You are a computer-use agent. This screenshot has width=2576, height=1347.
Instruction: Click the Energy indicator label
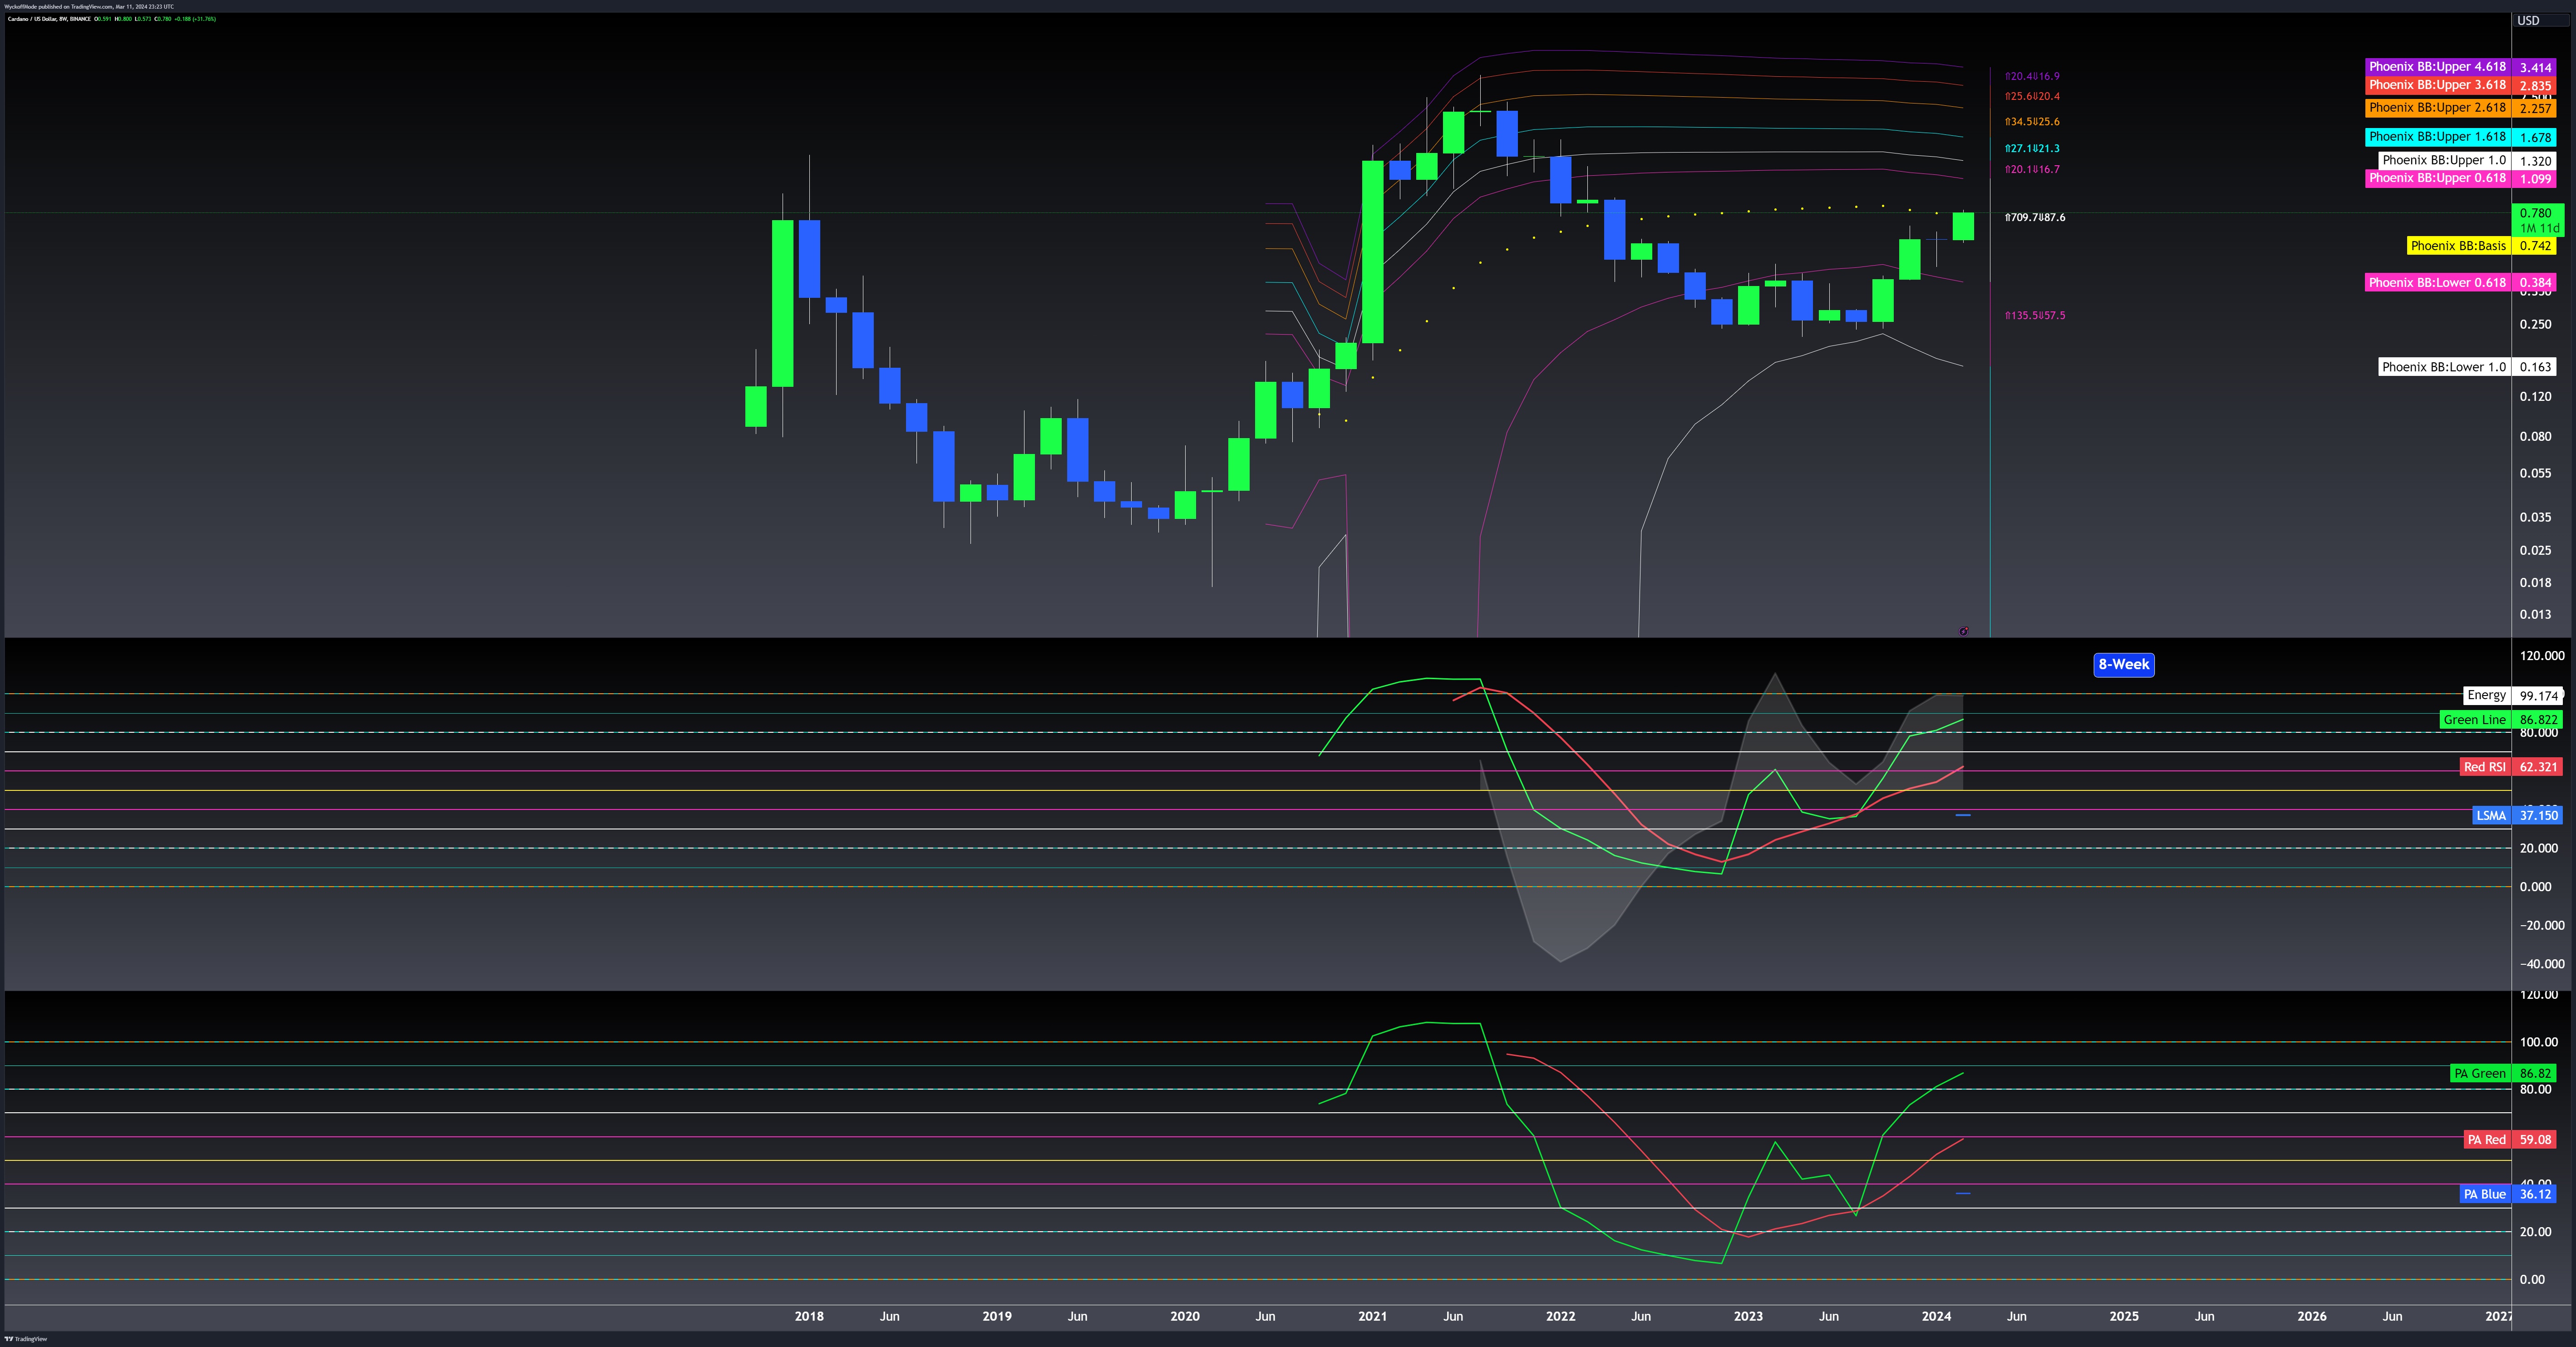pyautogui.click(x=2486, y=695)
